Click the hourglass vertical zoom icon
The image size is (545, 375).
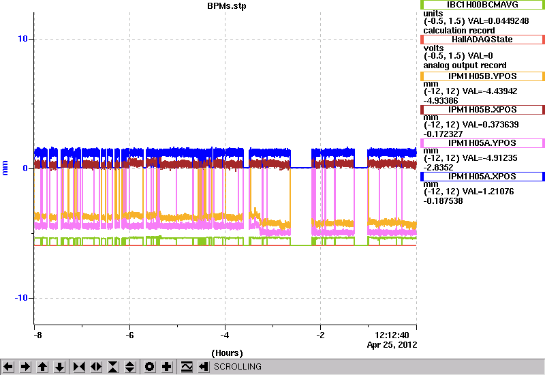click(x=113, y=367)
